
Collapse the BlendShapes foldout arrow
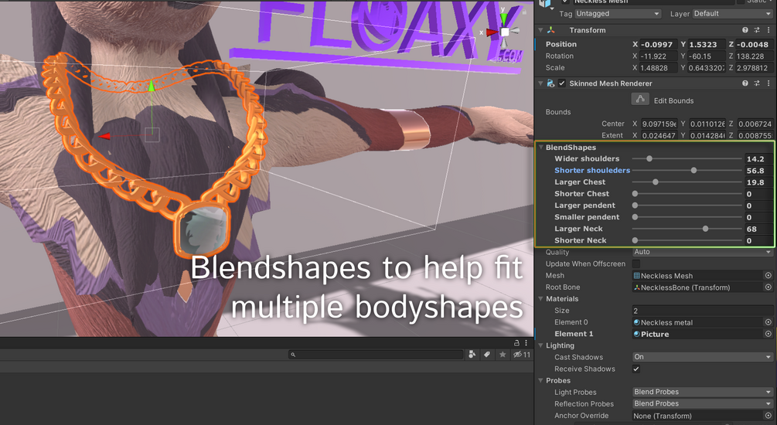coord(541,147)
